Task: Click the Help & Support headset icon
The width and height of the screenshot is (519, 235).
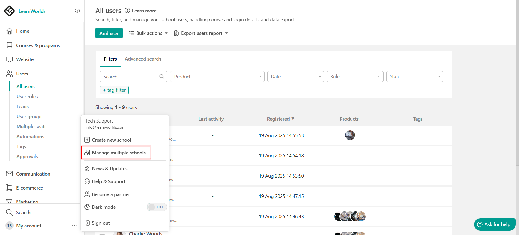Action: tap(87, 181)
